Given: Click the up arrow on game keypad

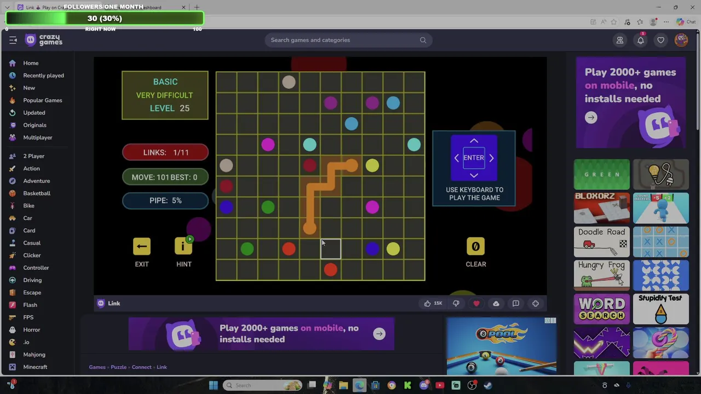Looking at the screenshot, I should 474,141.
